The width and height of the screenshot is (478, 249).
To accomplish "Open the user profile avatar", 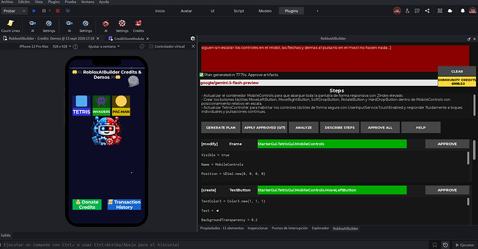I will [472, 10].
